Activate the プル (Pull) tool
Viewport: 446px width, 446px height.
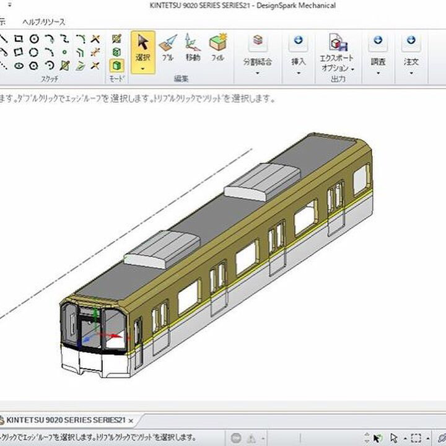pos(168,48)
